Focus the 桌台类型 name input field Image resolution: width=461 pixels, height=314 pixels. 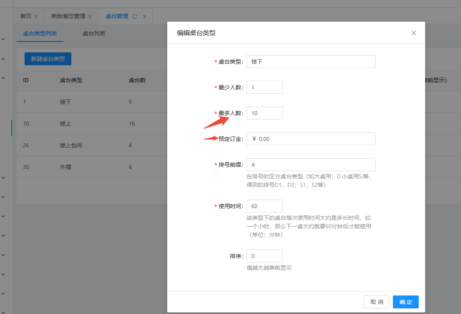click(x=311, y=62)
